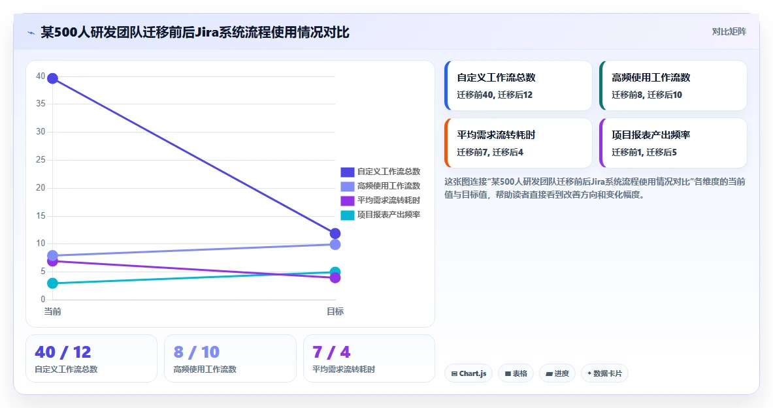Select the Chart.js tag

click(469, 373)
